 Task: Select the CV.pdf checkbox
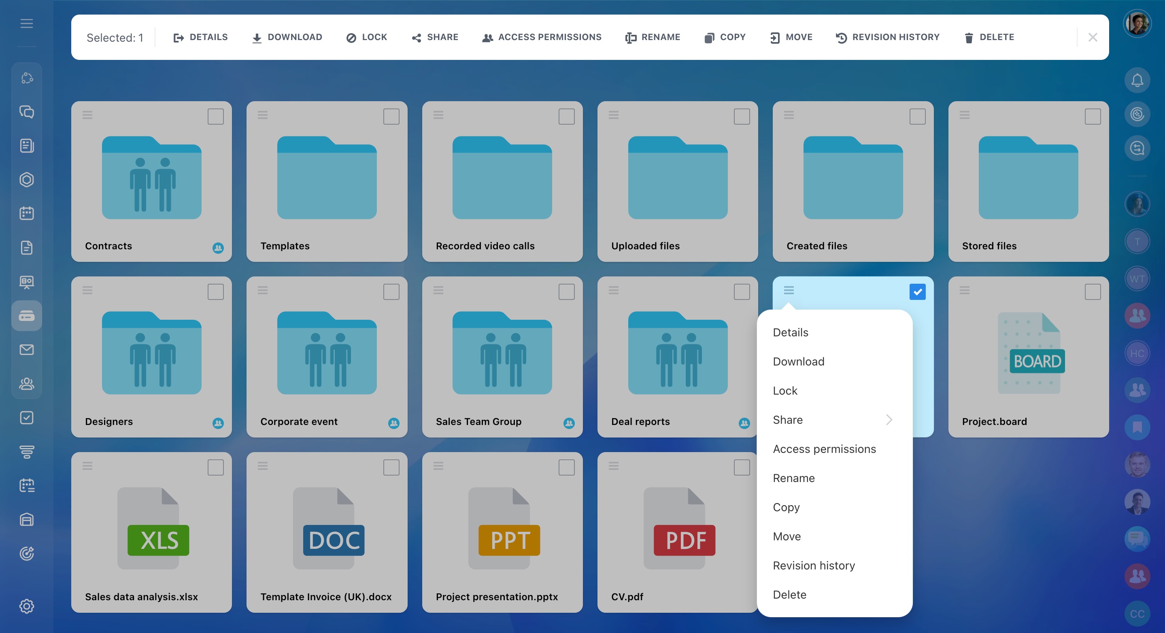coord(742,467)
